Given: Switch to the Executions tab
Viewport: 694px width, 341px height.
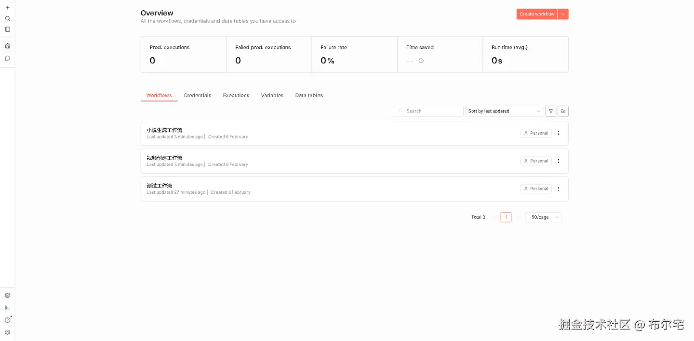Looking at the screenshot, I should 236,95.
